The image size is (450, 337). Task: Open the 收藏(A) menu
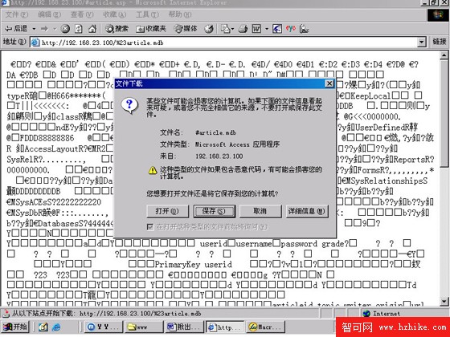coord(115,14)
